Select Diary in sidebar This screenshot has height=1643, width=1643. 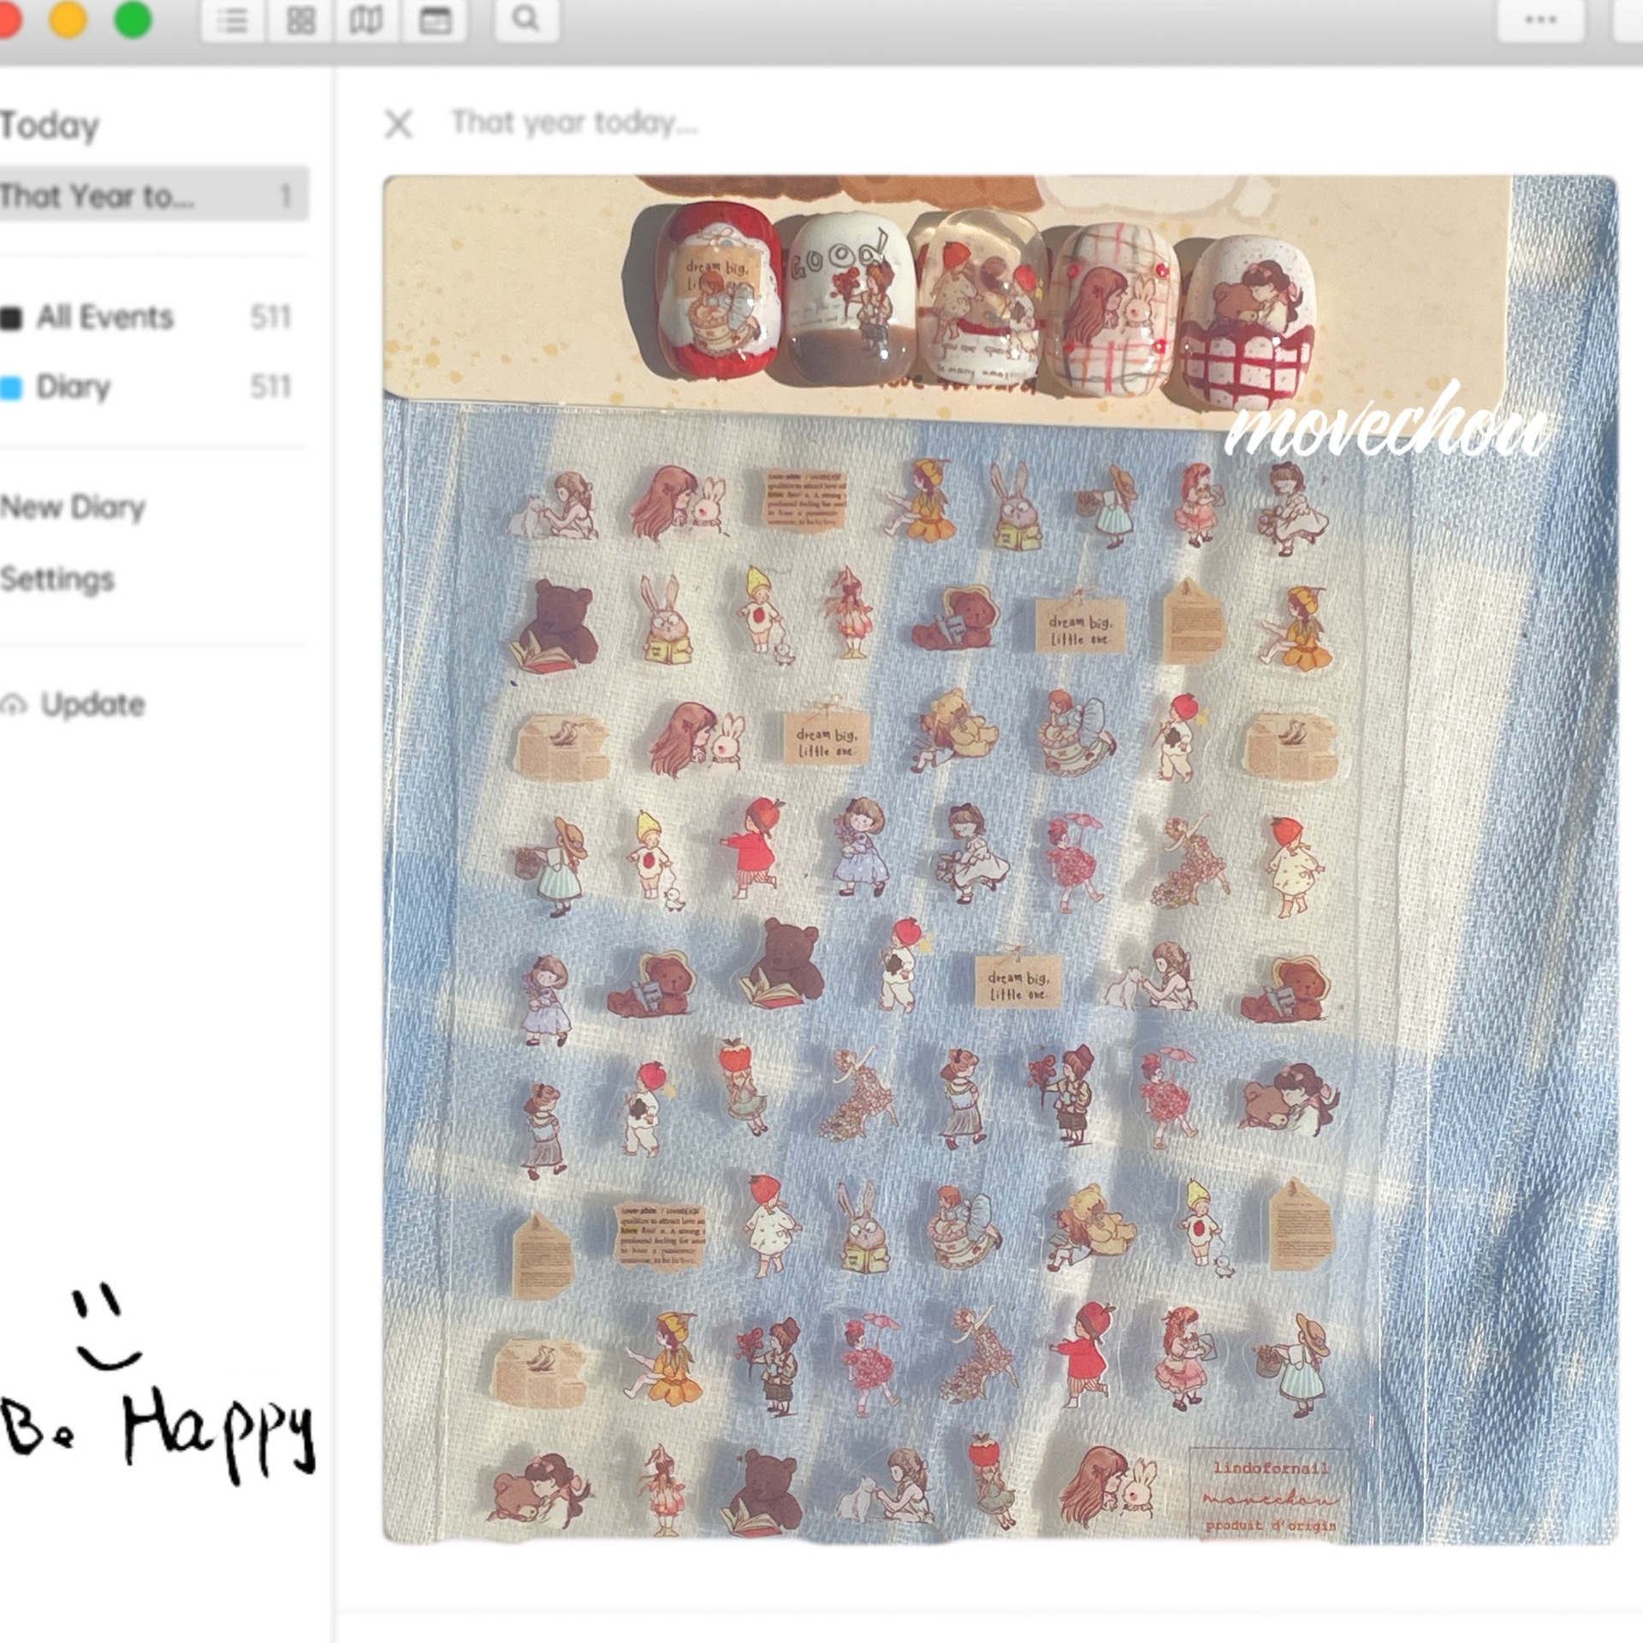click(x=74, y=387)
